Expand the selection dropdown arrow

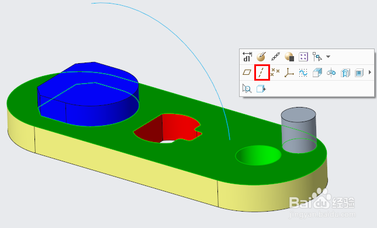[x=328, y=57]
